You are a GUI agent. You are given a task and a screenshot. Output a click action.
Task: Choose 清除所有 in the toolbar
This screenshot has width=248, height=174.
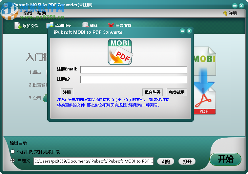pos(123,25)
